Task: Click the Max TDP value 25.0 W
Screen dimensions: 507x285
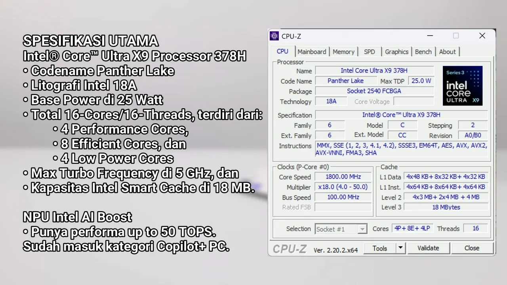Action: pyautogui.click(x=421, y=81)
